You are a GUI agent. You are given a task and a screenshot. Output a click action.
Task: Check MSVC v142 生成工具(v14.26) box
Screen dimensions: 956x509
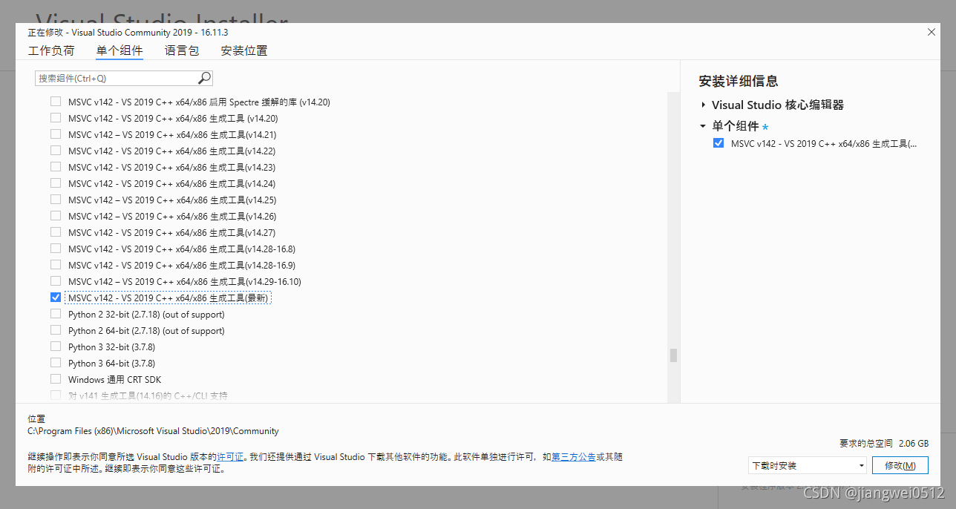(x=56, y=216)
